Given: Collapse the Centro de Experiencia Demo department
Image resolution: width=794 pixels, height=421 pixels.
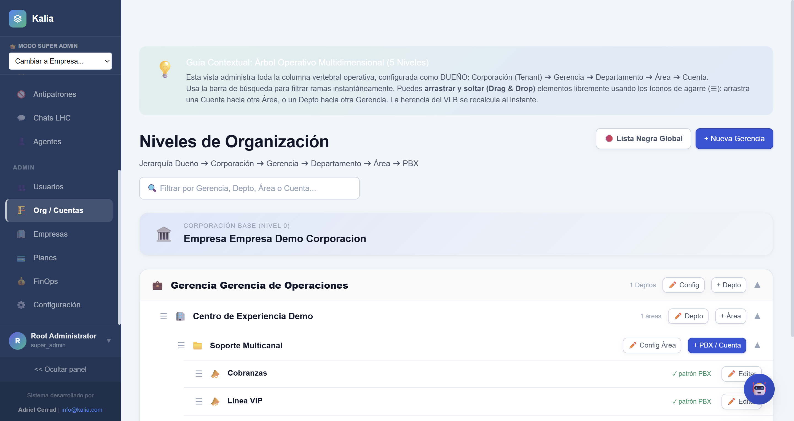Looking at the screenshot, I should pyautogui.click(x=757, y=316).
